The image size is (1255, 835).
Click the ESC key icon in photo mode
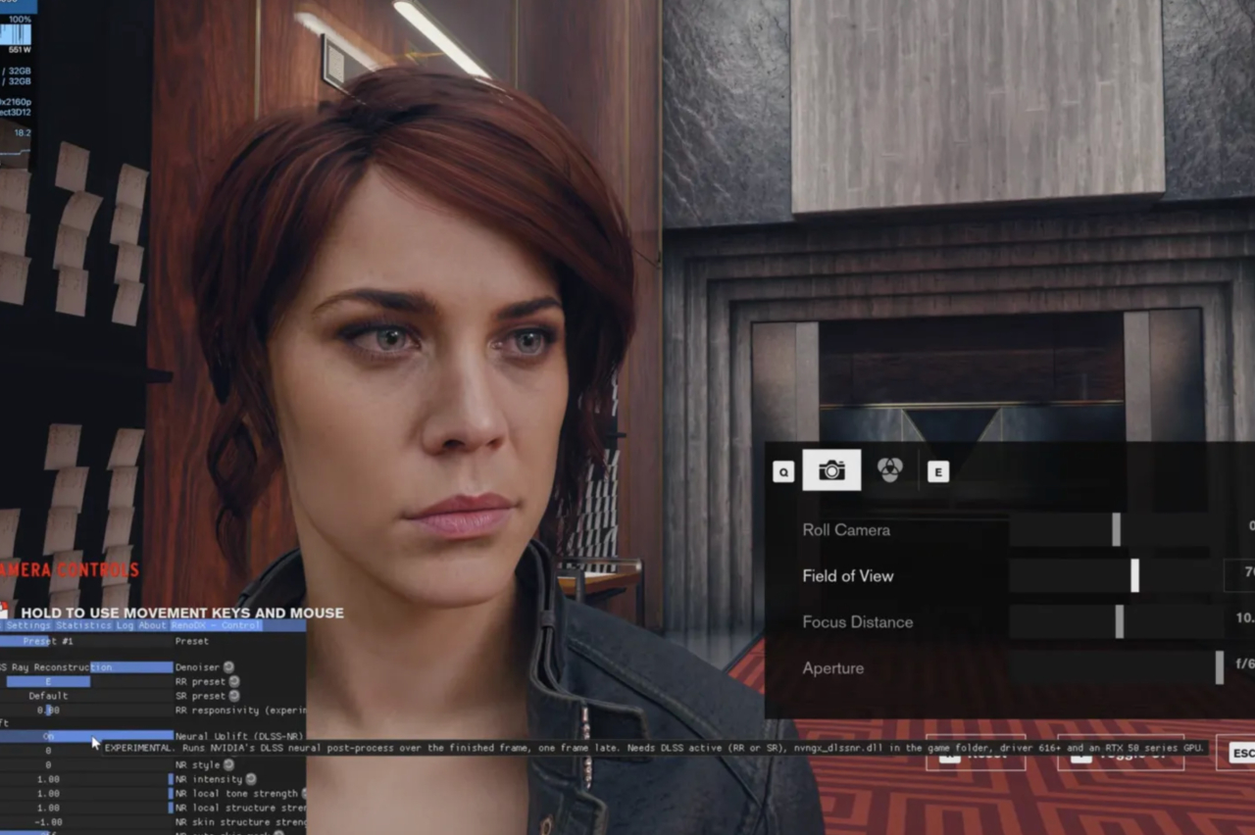(x=1242, y=753)
